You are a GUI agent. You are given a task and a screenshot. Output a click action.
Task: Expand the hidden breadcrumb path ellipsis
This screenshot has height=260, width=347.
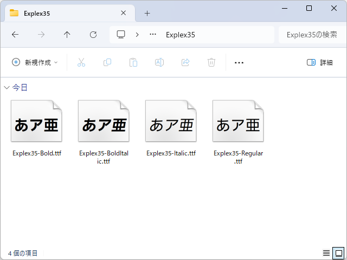(x=153, y=35)
